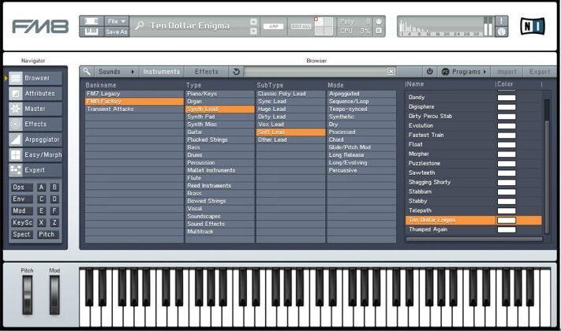The height and width of the screenshot is (331, 561).
Task: Toggle the keyboard view icon in the header
Action: 92,32
